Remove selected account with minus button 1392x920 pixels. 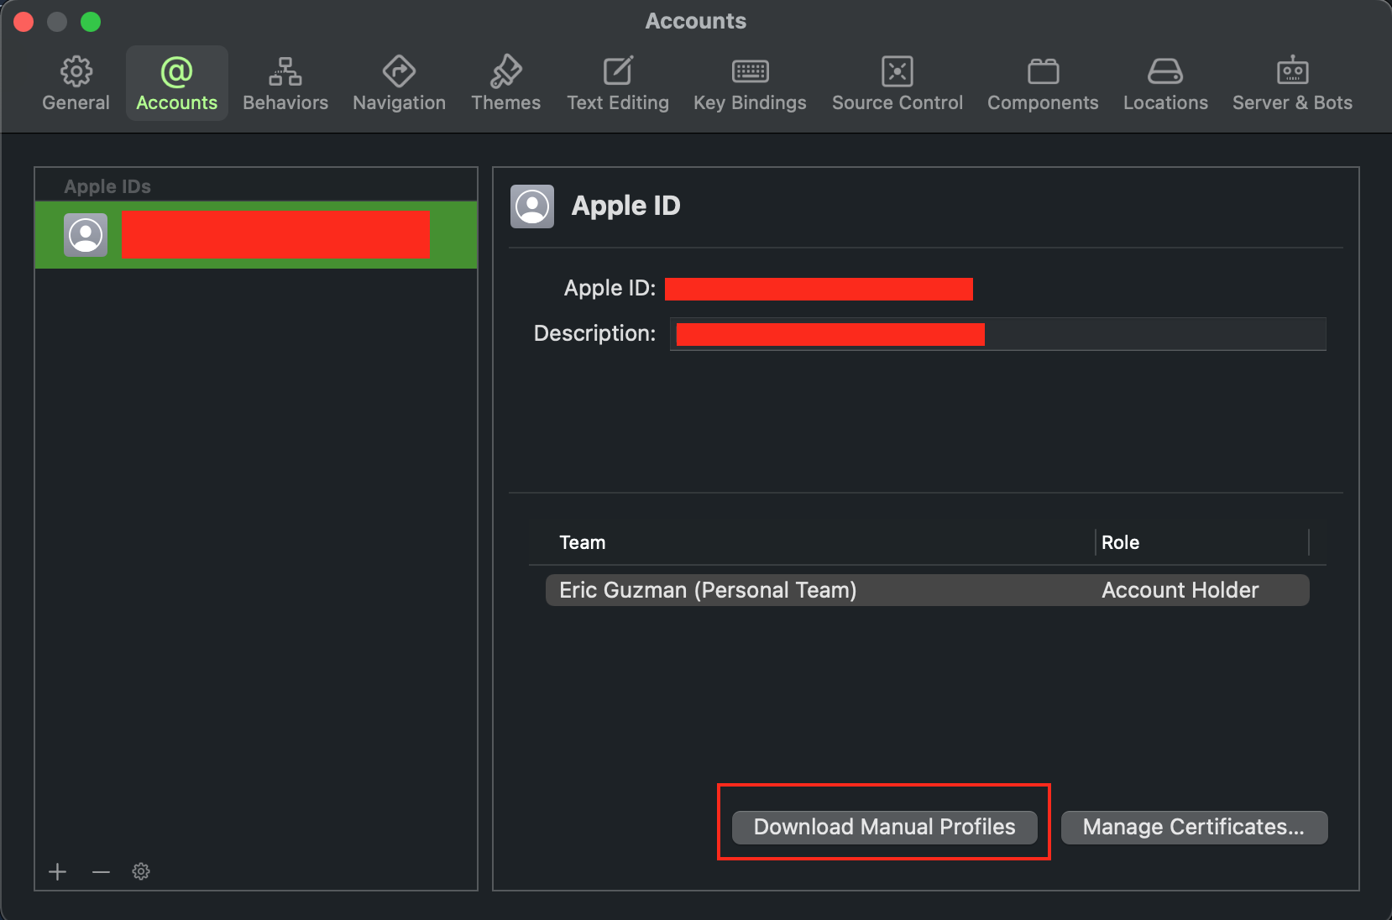(x=101, y=871)
